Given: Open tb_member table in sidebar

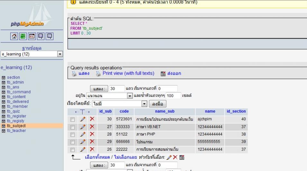Looking at the screenshot, I should (x=17, y=107).
